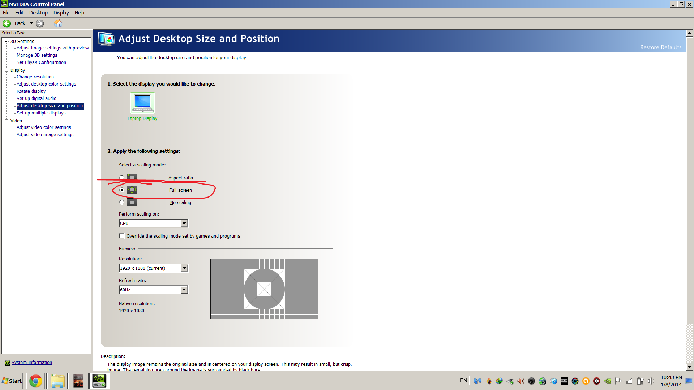Screen dimensions: 694x390
Task: Open the Back history dropdown arrow
Action: (x=31, y=23)
